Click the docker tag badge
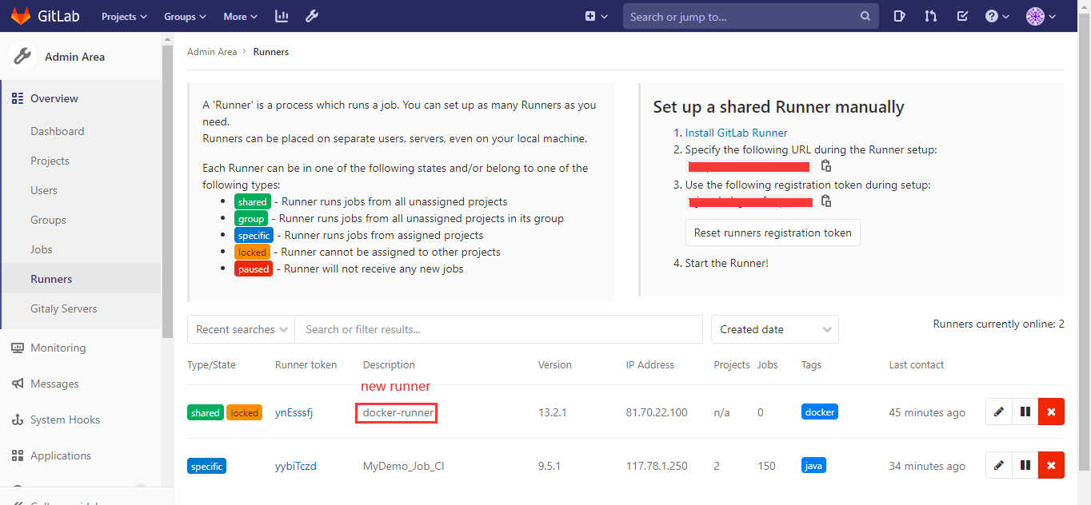 (820, 412)
